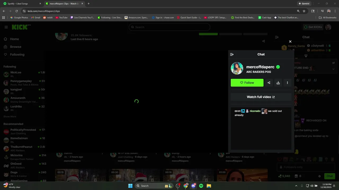339x190 pixels.
Task: Open Watch full video link
Action: tap(261, 97)
